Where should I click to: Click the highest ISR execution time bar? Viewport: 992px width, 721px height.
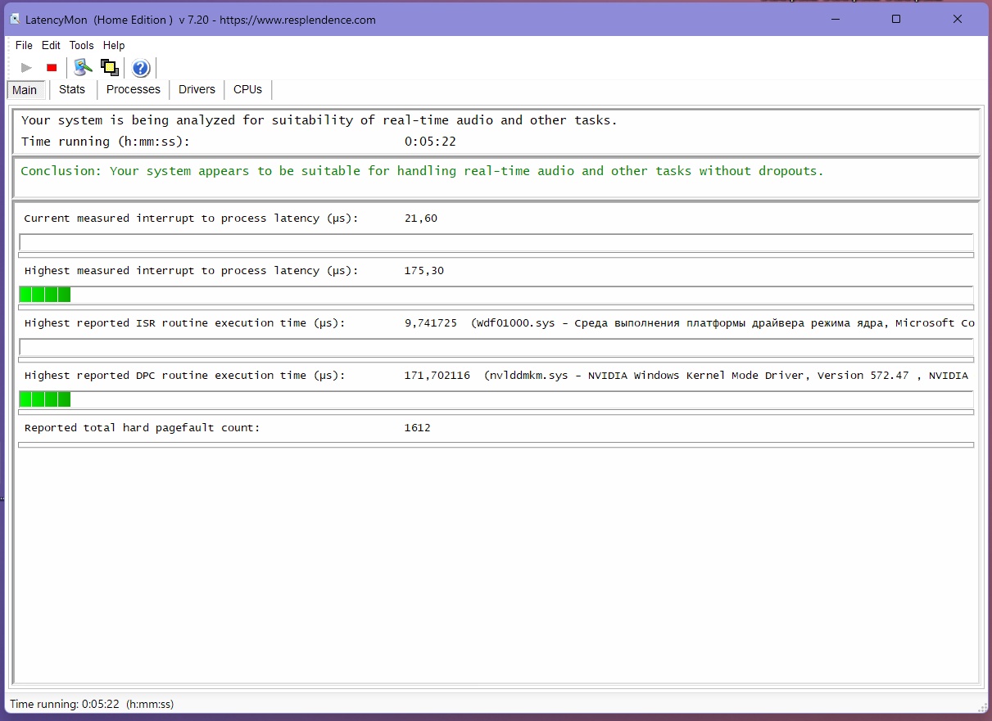click(x=496, y=347)
